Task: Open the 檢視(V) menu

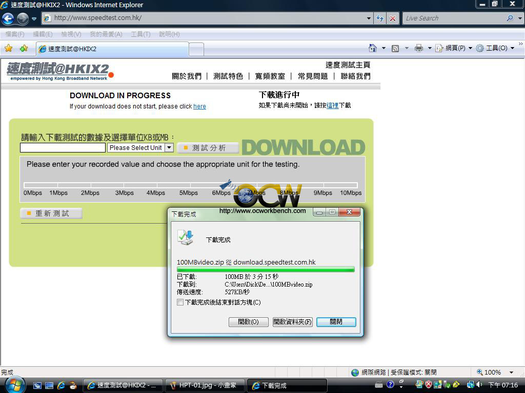Action: (x=71, y=34)
